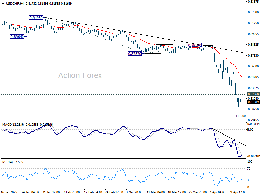The height and width of the screenshot is (196, 261).
Task: Click the 0.91960 price label
Action: 36,18
